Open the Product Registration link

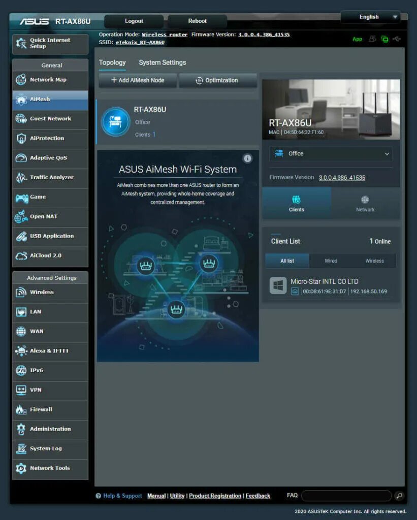click(215, 496)
